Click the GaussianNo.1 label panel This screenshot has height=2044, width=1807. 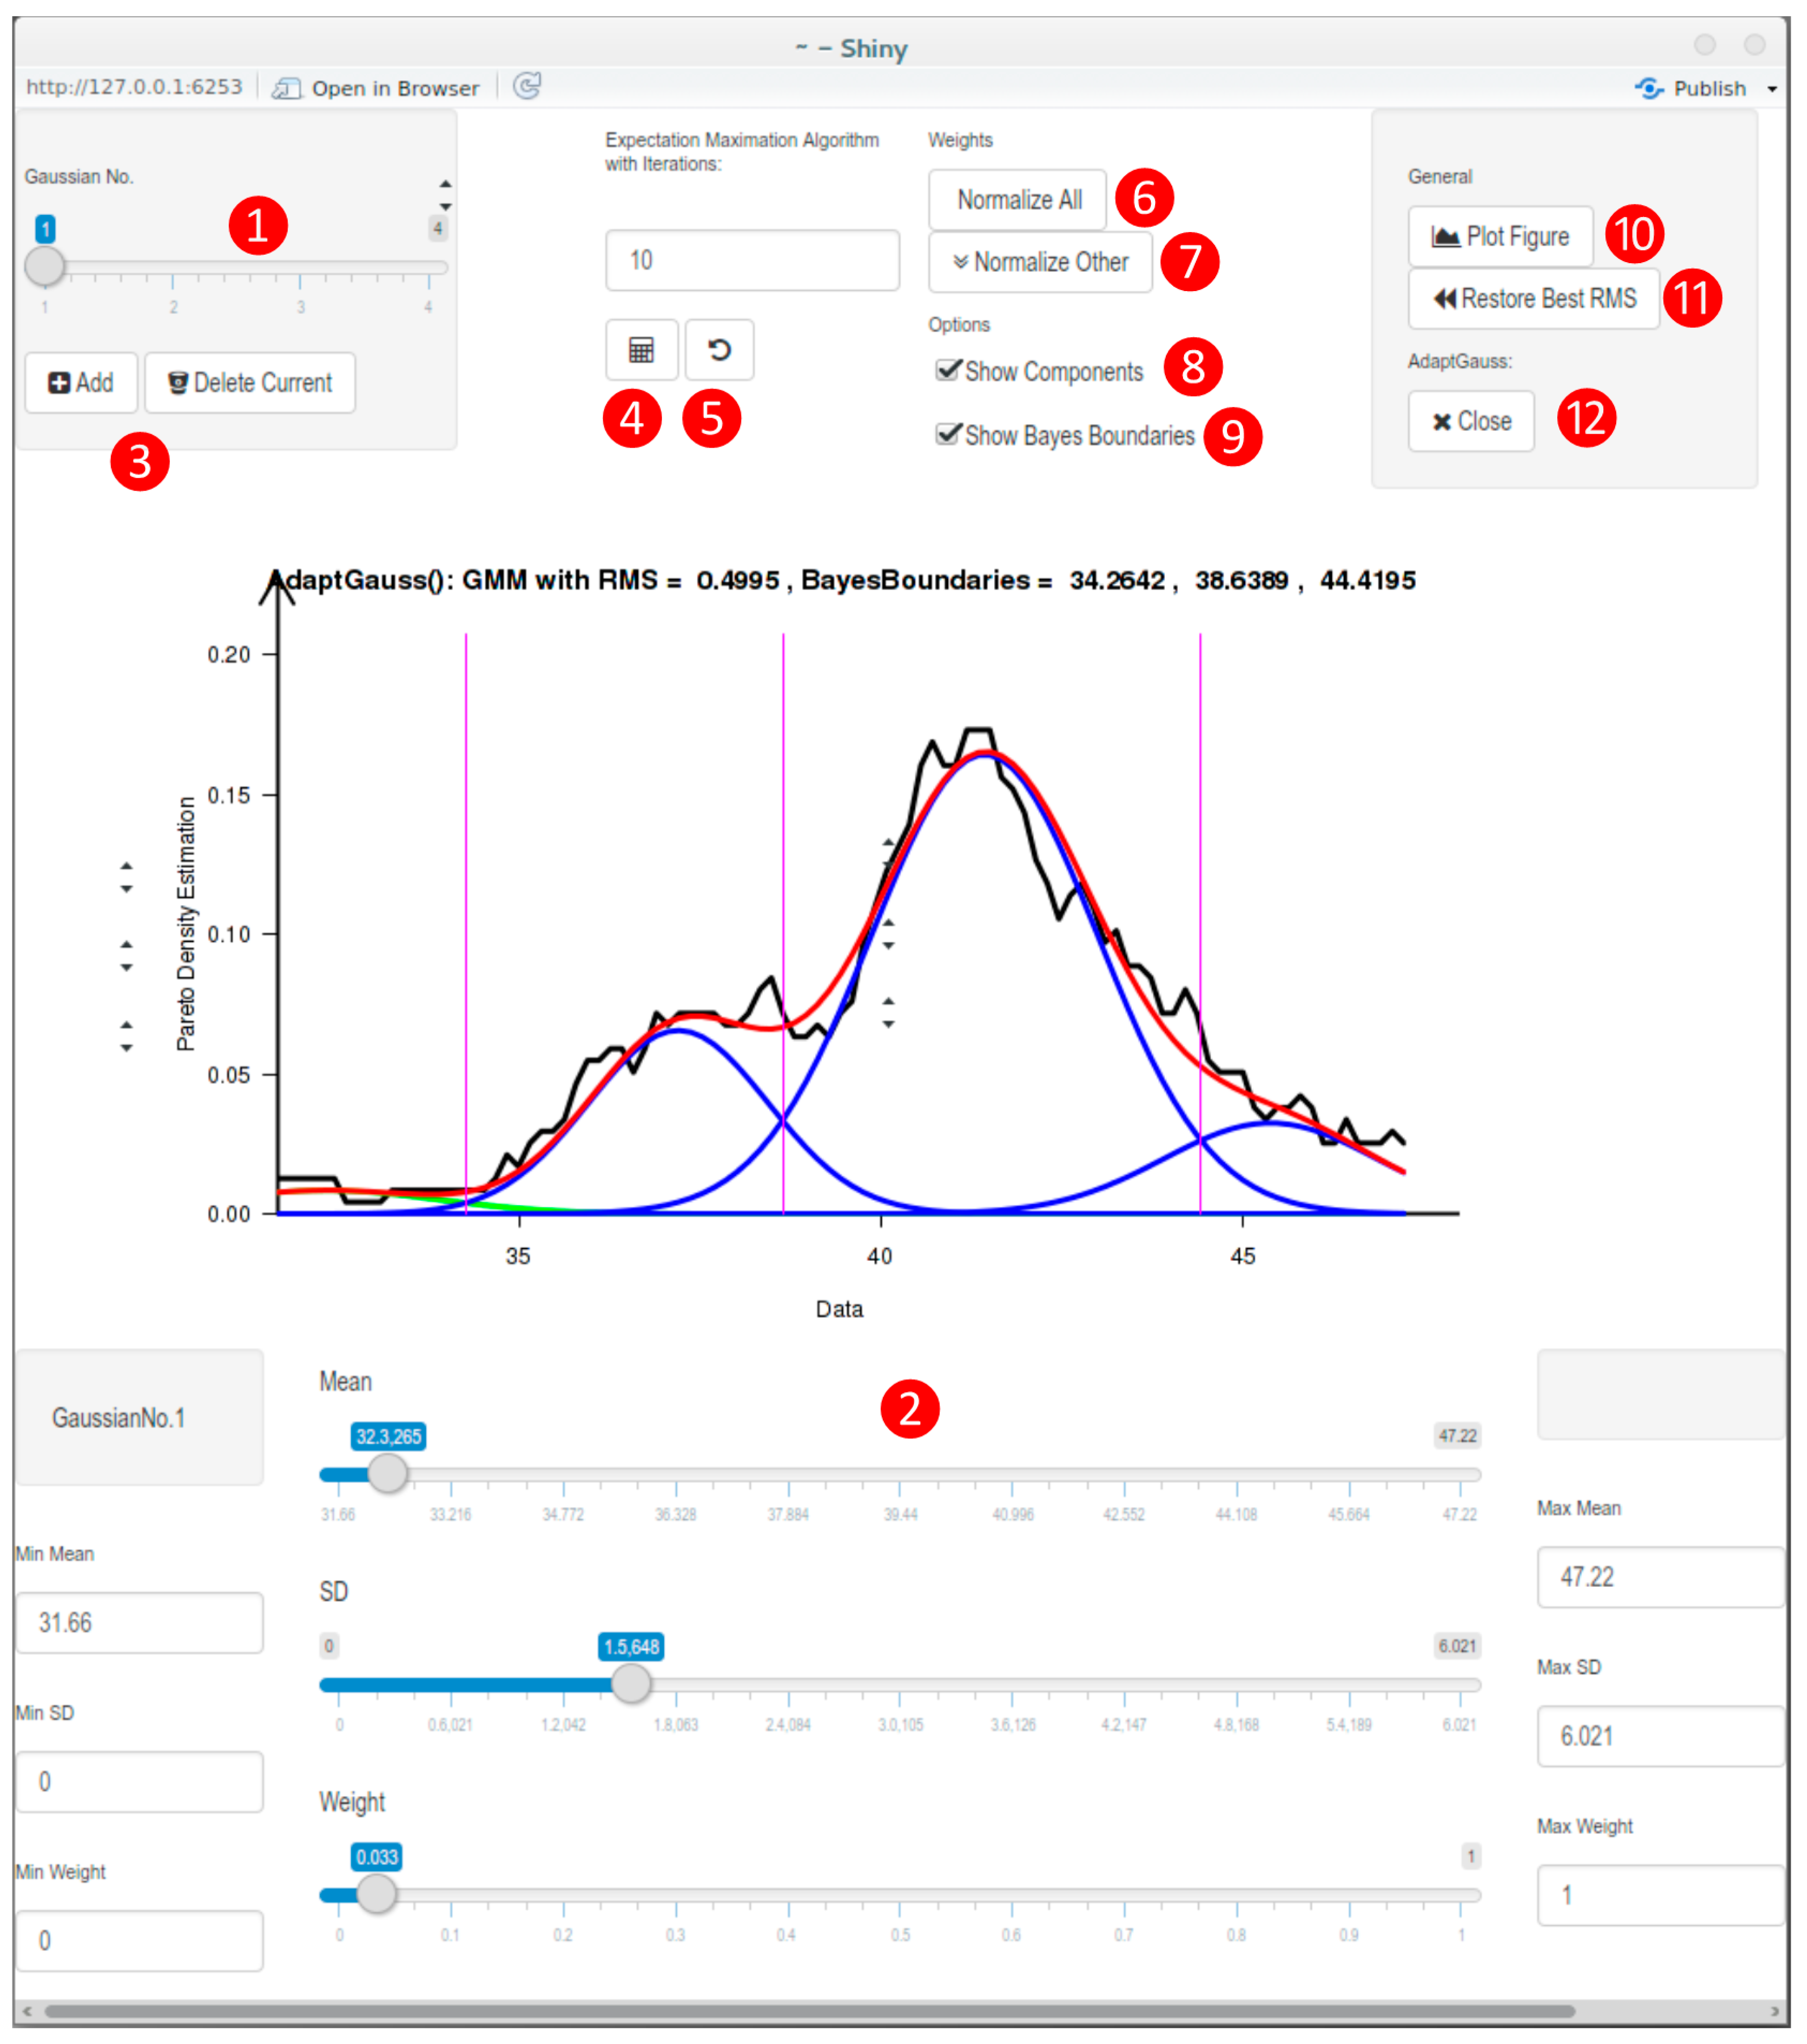tap(140, 1417)
